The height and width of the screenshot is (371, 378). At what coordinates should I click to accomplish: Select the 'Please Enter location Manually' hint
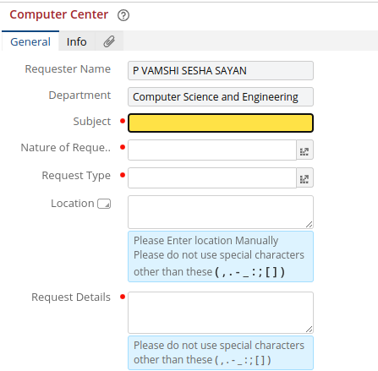point(206,241)
